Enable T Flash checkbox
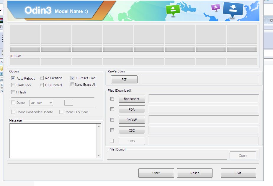 coord(13,92)
